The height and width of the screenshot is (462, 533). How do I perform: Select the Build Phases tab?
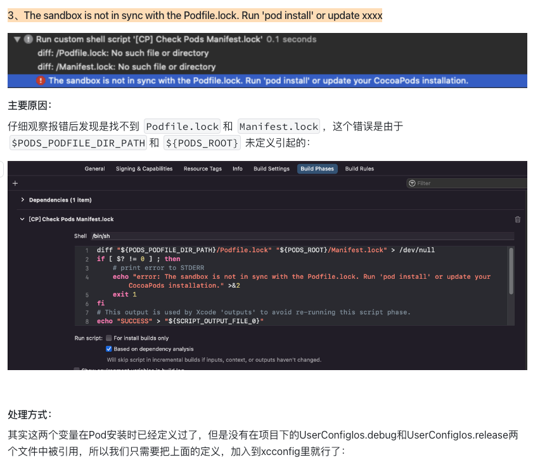tap(317, 169)
